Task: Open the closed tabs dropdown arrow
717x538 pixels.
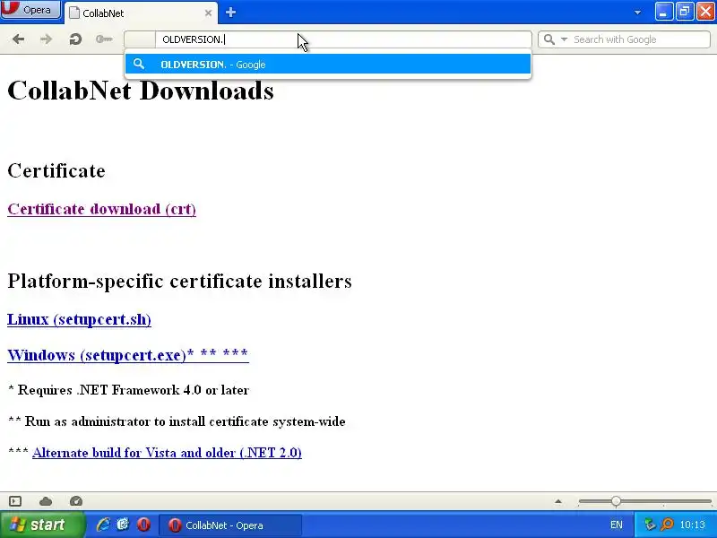Action: (x=637, y=13)
